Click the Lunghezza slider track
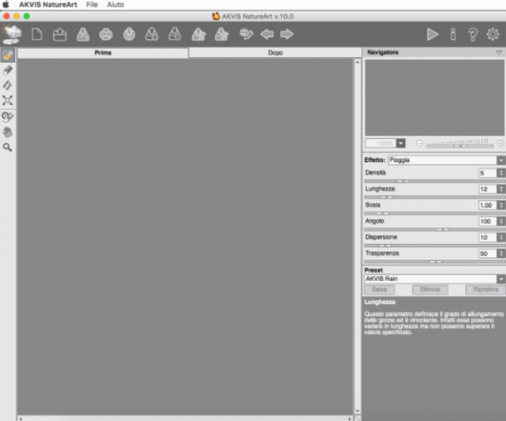 coord(434,197)
